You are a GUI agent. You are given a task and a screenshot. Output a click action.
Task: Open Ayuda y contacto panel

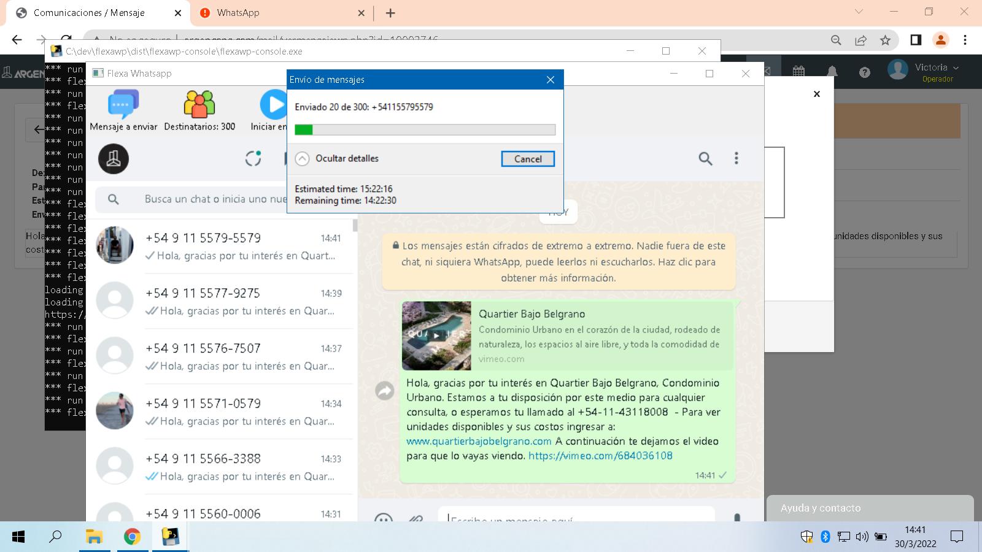(870, 508)
